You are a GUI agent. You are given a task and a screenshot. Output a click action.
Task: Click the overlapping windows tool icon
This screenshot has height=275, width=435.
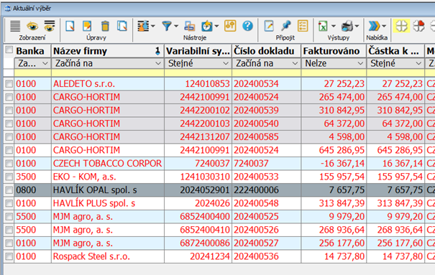pyautogui.click(x=190, y=27)
